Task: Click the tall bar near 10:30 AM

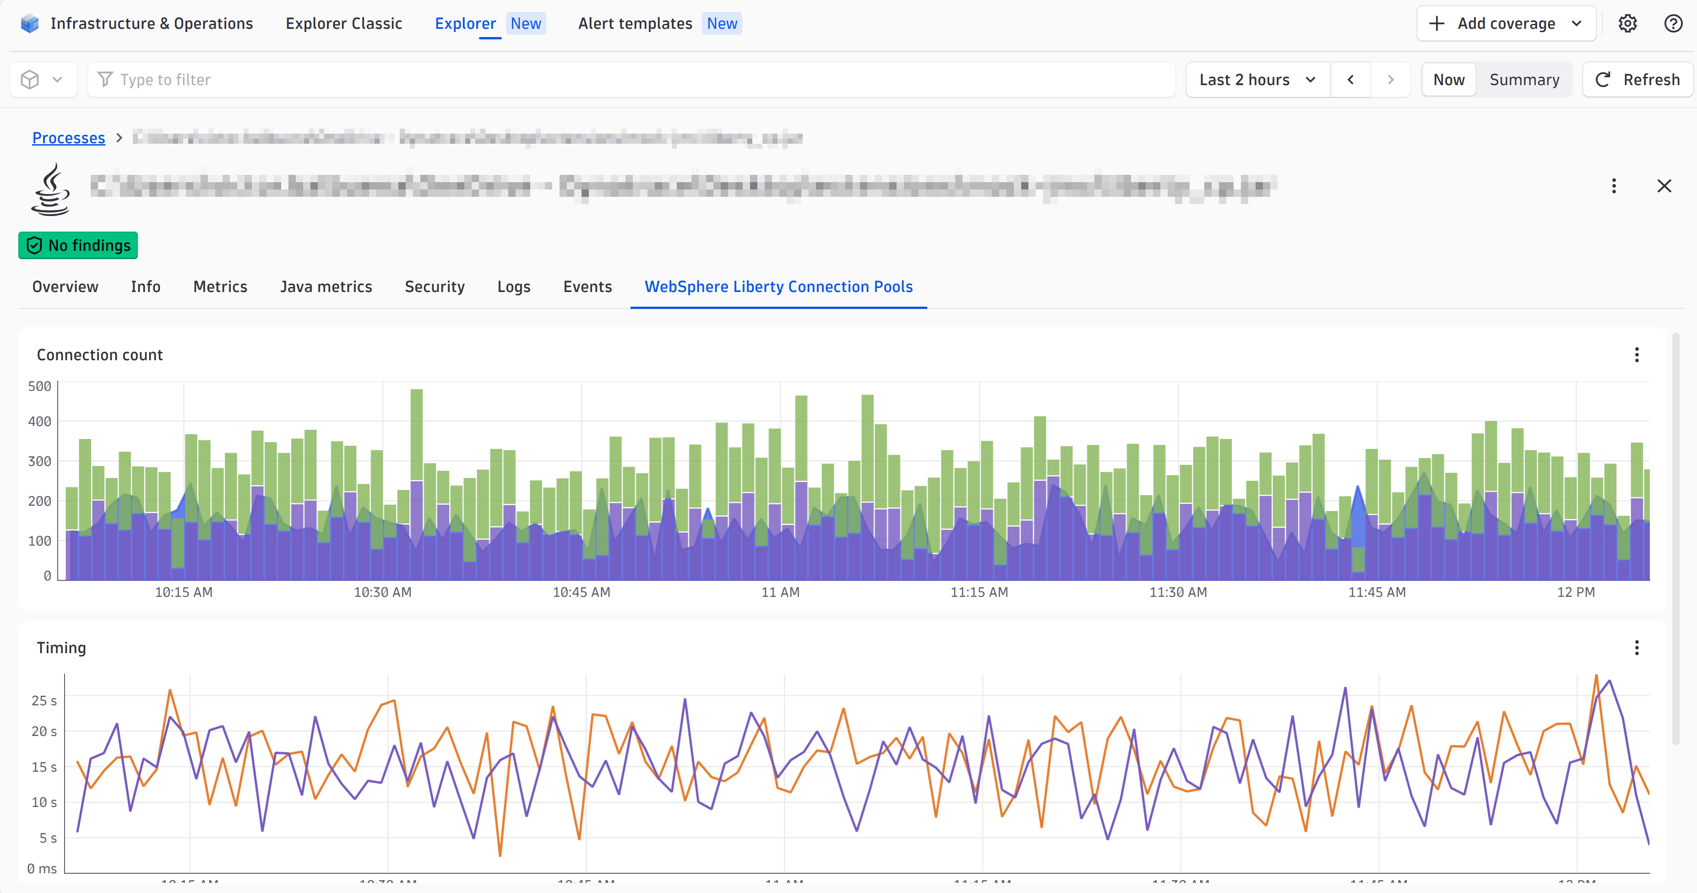Action: pos(416,484)
